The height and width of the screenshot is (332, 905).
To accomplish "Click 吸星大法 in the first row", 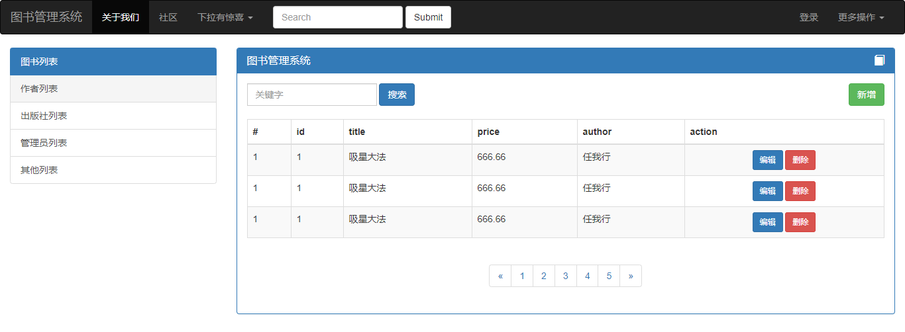I will [367, 157].
